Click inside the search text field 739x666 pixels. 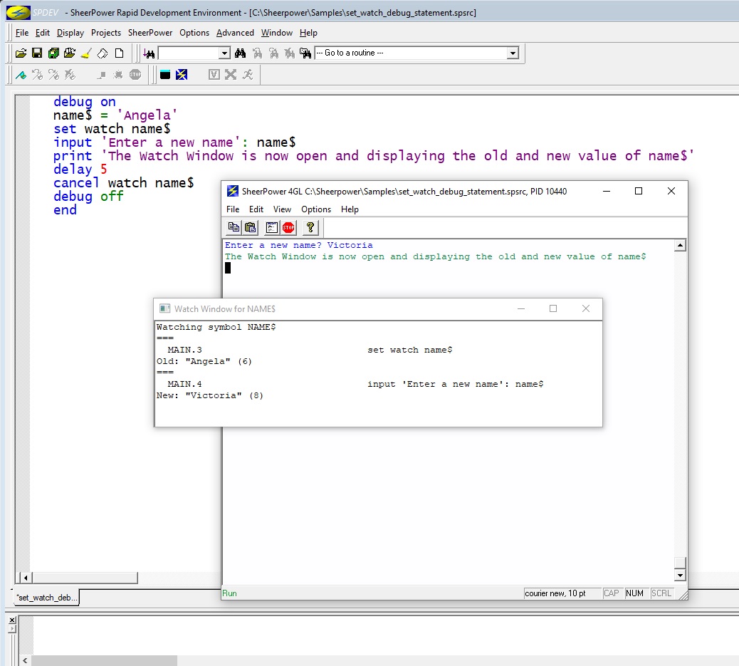189,53
